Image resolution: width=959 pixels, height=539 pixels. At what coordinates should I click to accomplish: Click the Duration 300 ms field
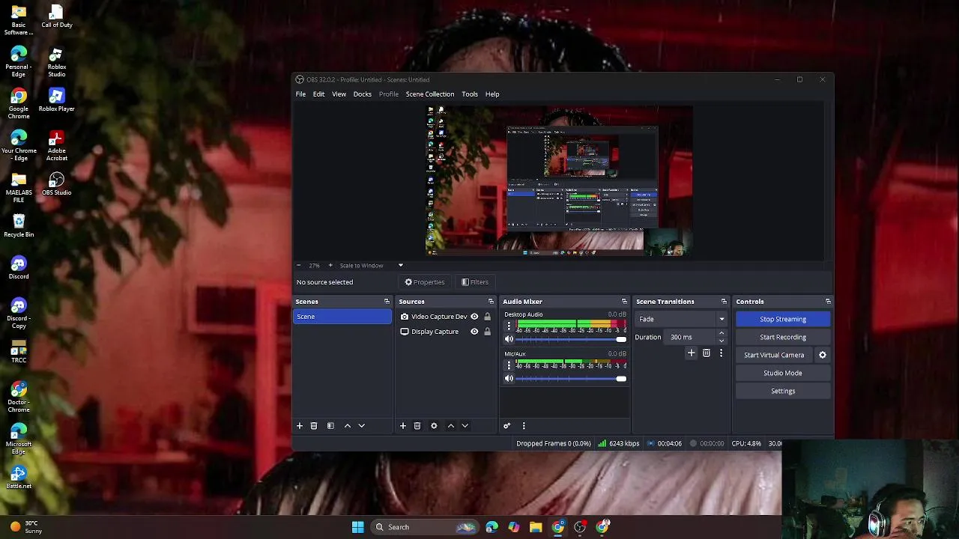[691, 337]
